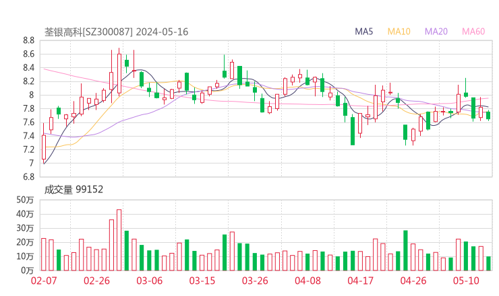Click the 03-06 date axis label
This screenshot has width=499, height=296.
tap(150, 281)
